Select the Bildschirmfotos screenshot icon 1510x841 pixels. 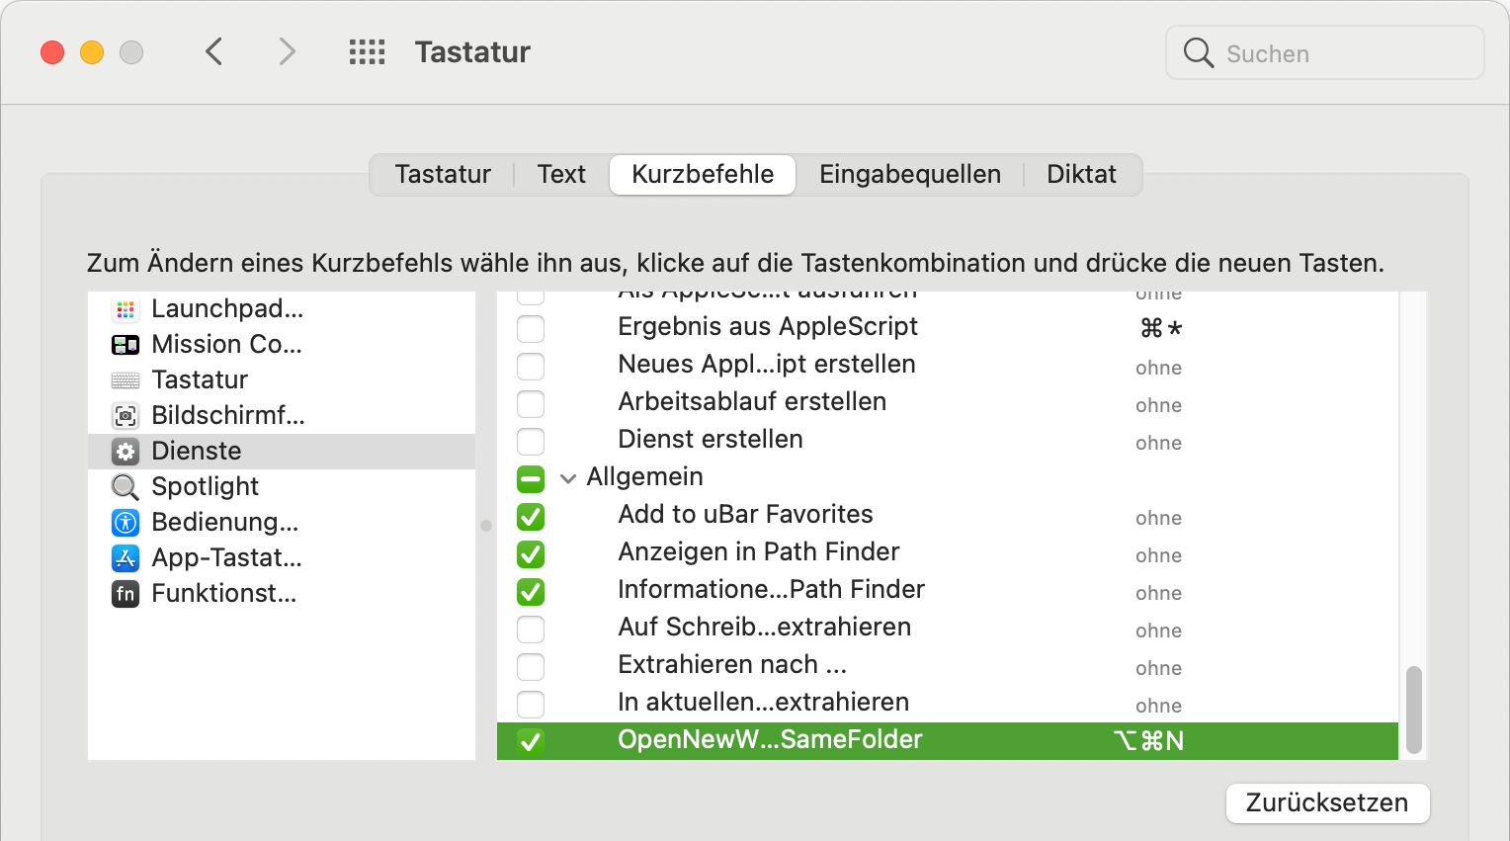126,416
